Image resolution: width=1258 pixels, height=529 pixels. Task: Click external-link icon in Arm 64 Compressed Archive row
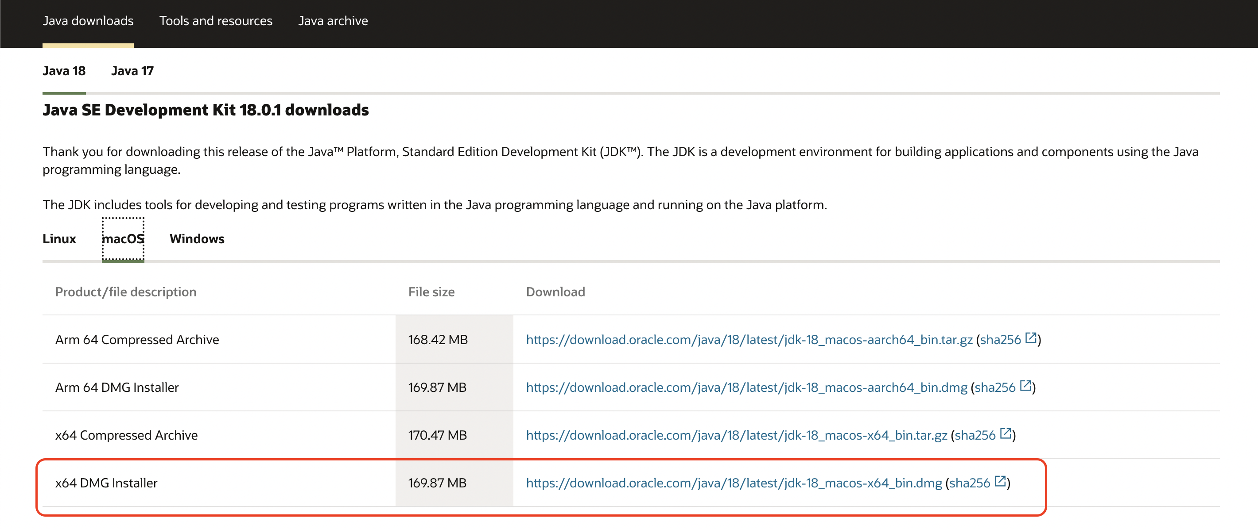(1031, 337)
